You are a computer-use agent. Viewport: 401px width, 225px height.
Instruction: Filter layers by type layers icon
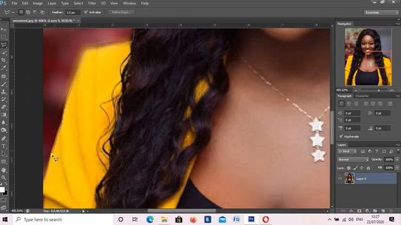pyautogui.click(x=377, y=151)
